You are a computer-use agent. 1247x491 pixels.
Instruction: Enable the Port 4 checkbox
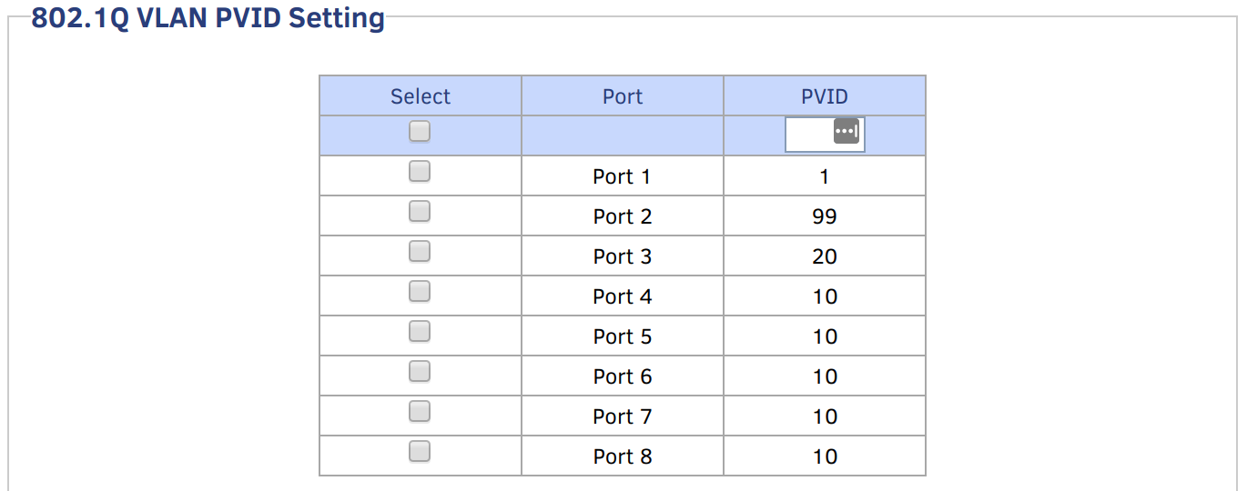420,292
